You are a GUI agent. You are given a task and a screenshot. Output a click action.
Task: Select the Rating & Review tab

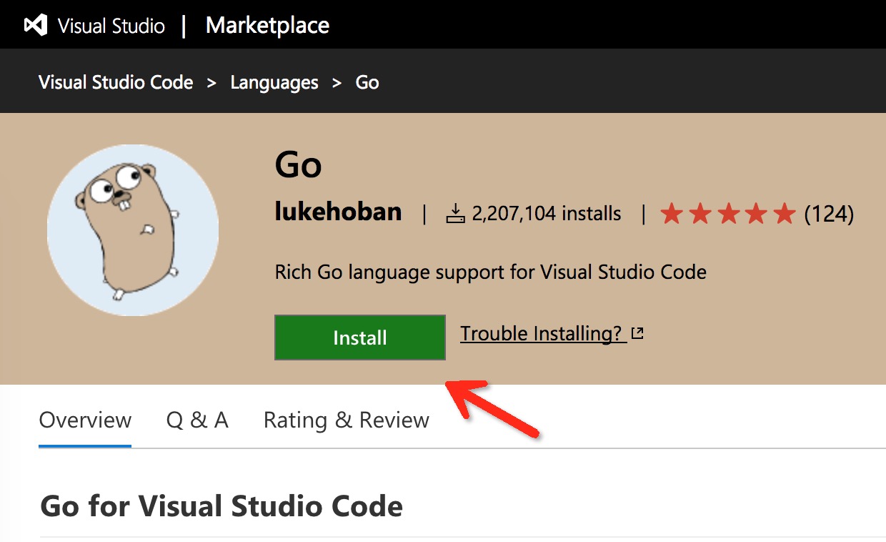[346, 420]
